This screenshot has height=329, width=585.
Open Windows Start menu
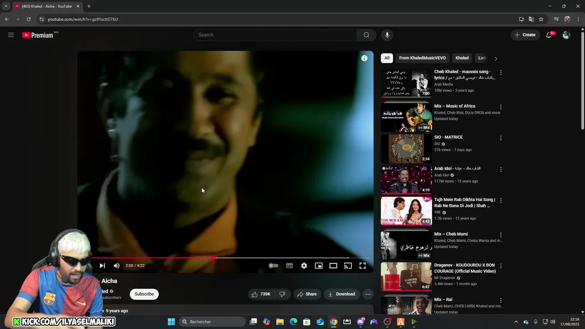click(171, 322)
